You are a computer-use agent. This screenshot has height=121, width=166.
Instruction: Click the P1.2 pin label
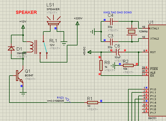point(153,96)
